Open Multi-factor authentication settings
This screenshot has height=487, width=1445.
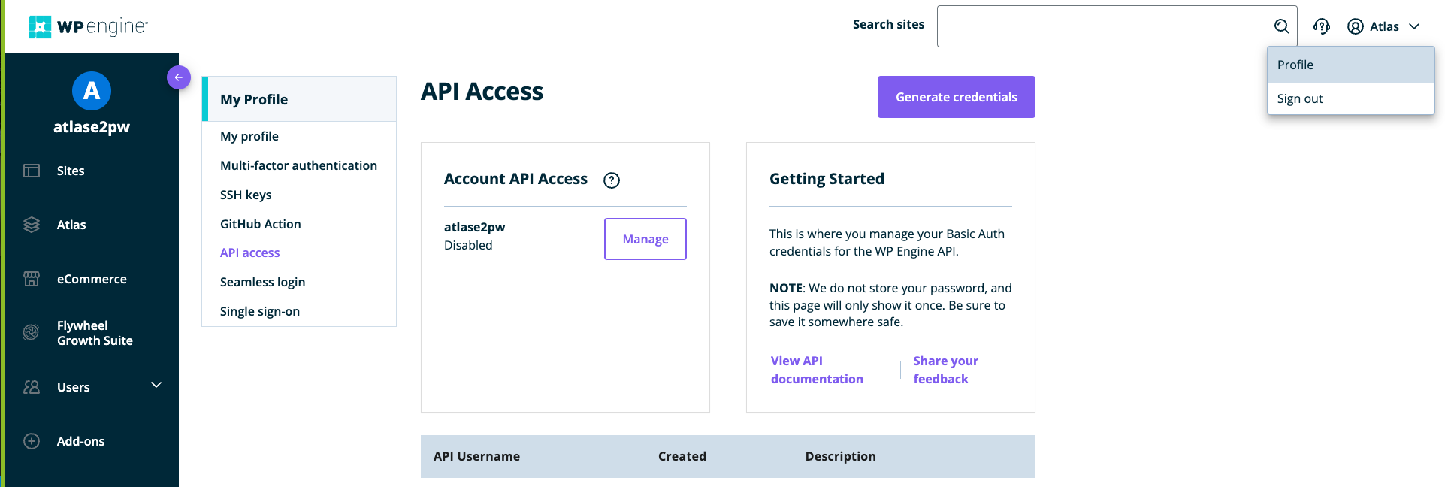[298, 165]
